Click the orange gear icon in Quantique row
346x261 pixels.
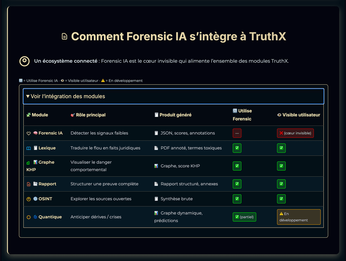click(x=29, y=217)
